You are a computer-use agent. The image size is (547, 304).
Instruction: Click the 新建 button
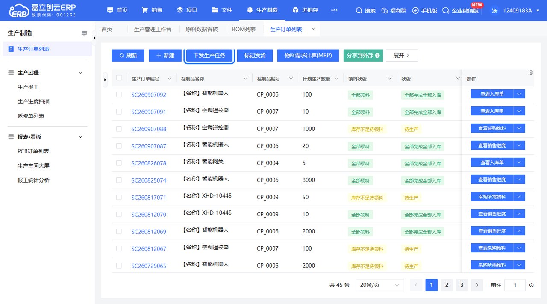[x=165, y=56]
